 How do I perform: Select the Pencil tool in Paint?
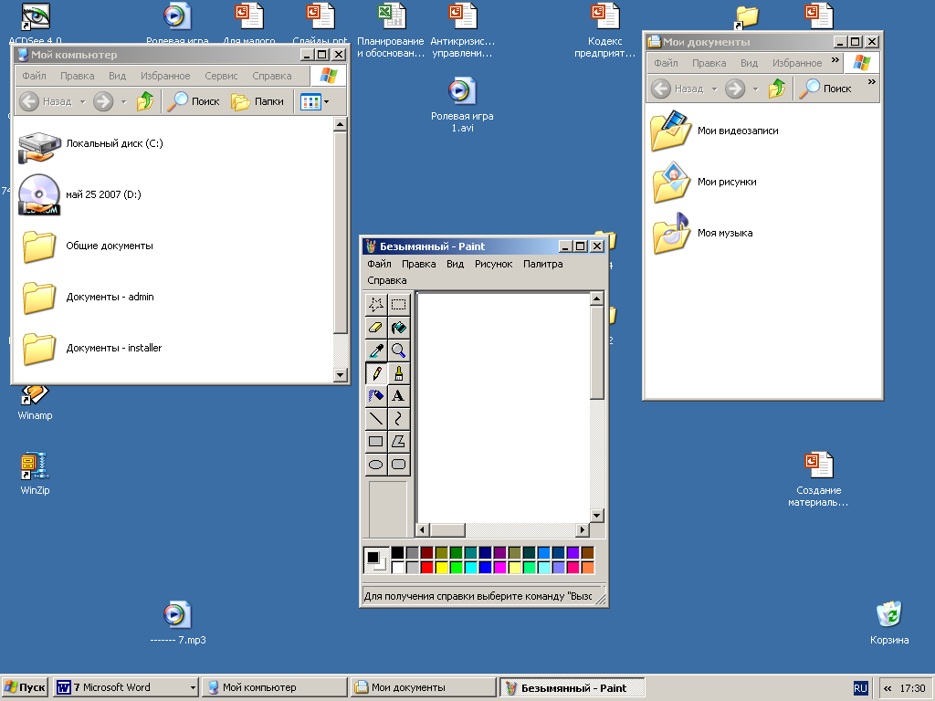pyautogui.click(x=375, y=373)
